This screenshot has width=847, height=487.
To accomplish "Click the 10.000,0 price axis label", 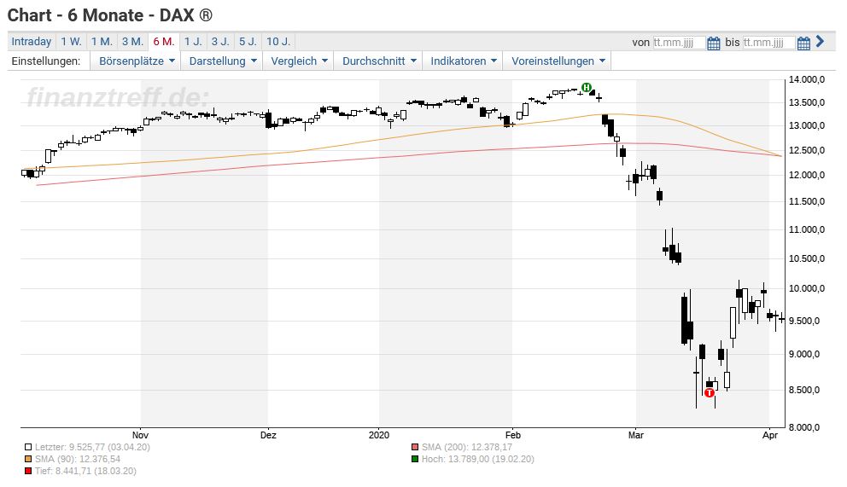I will (x=807, y=288).
